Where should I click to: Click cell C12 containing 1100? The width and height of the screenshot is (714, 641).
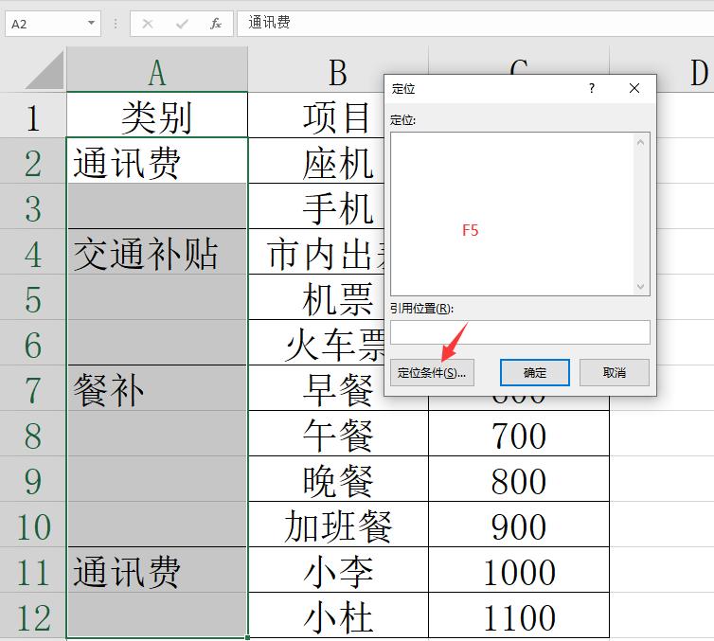click(519, 616)
